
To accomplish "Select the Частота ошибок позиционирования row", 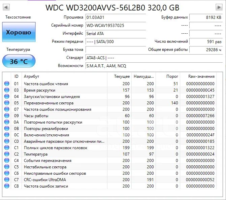I will pos(109,109).
